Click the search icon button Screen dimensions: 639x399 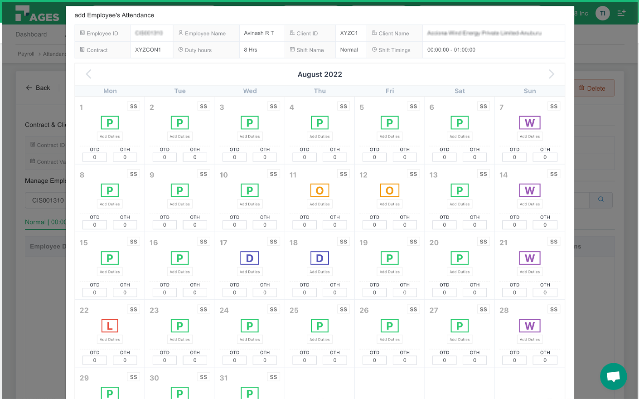click(x=600, y=199)
